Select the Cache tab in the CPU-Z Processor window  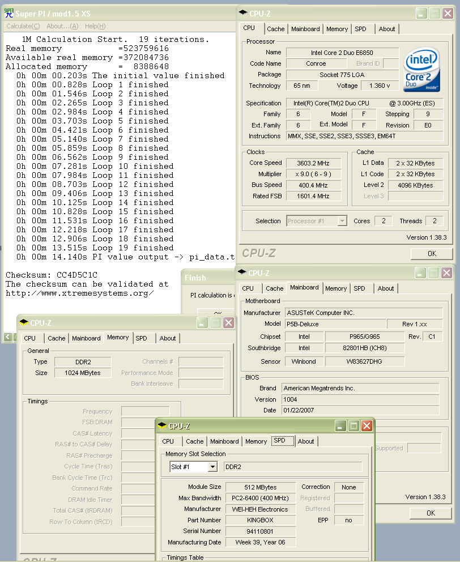[x=276, y=29]
